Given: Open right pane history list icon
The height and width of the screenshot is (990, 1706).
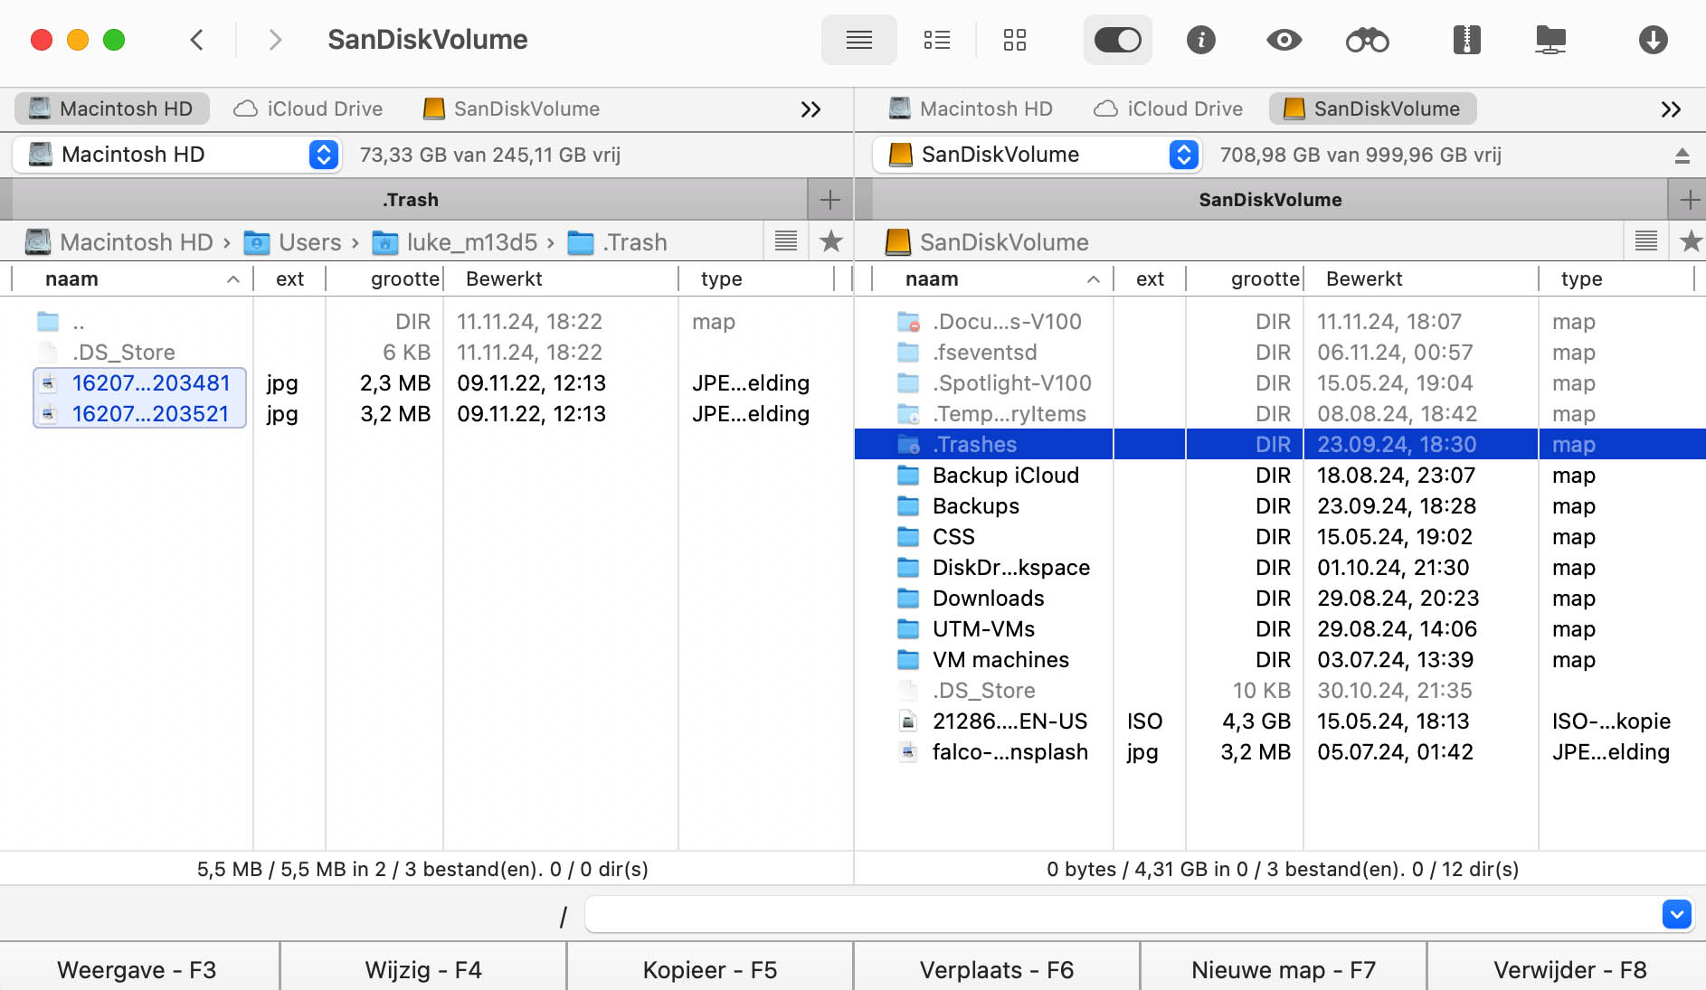Looking at the screenshot, I should [1646, 241].
